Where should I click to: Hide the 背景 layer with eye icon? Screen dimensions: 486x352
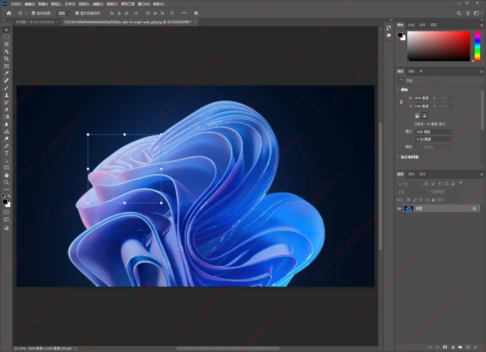399,209
